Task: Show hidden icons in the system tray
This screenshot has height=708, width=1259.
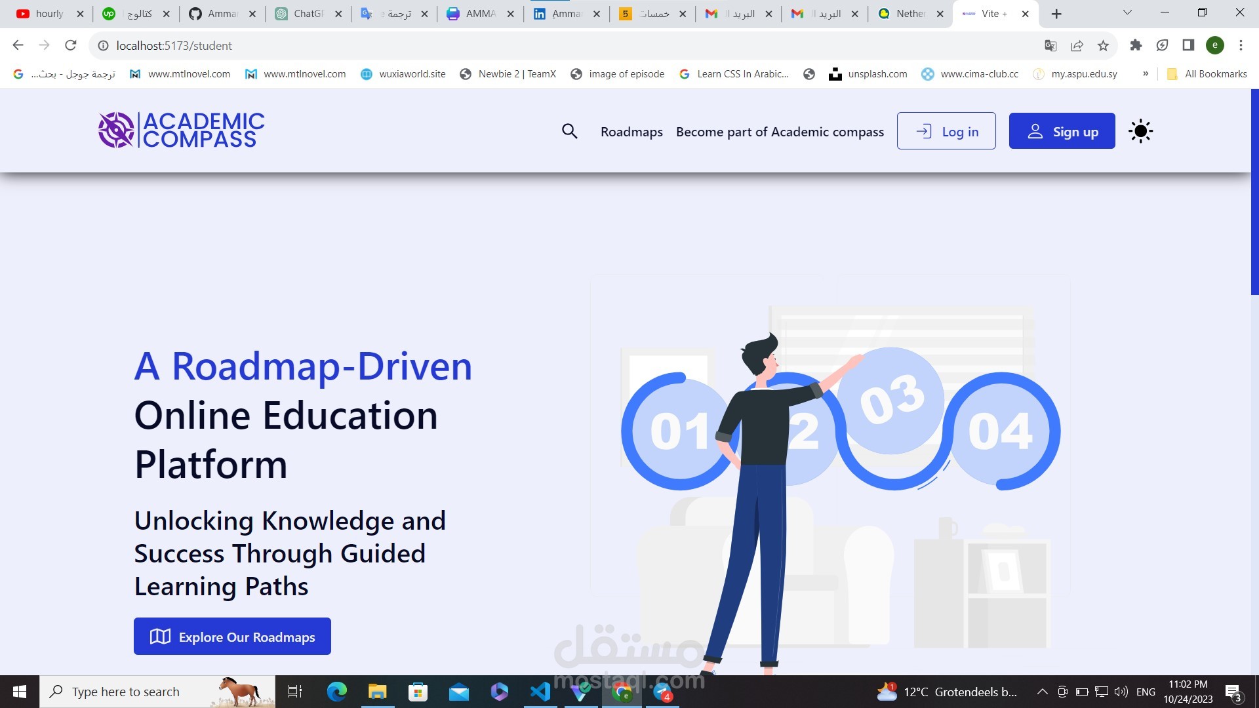Action: tap(1041, 691)
